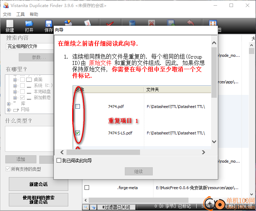Image resolution: width=256 pixels, height=211 pixels.
Task: Click 使用相同的搜索新建会话 button
Action: tap(39, 200)
